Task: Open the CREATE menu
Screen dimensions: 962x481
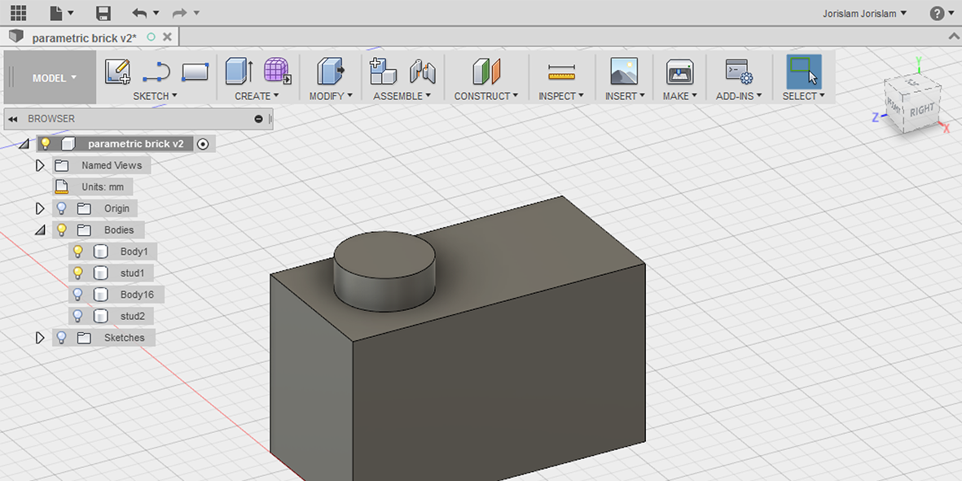Action: 257,96
